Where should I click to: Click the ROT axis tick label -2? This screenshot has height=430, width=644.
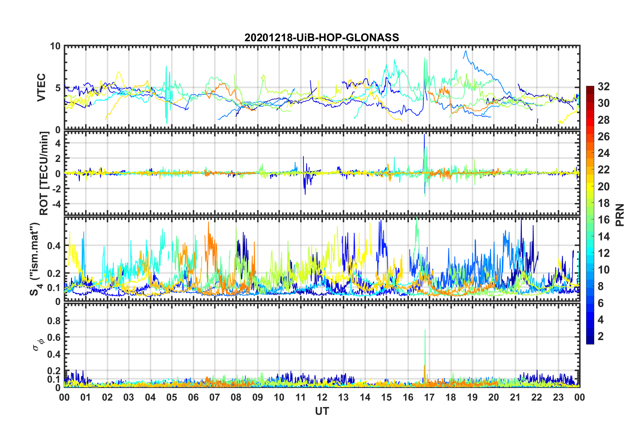tap(56, 189)
